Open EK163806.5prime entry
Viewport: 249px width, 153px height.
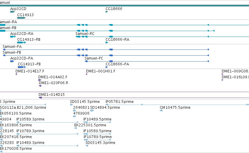pyautogui.click(x=16, y=125)
